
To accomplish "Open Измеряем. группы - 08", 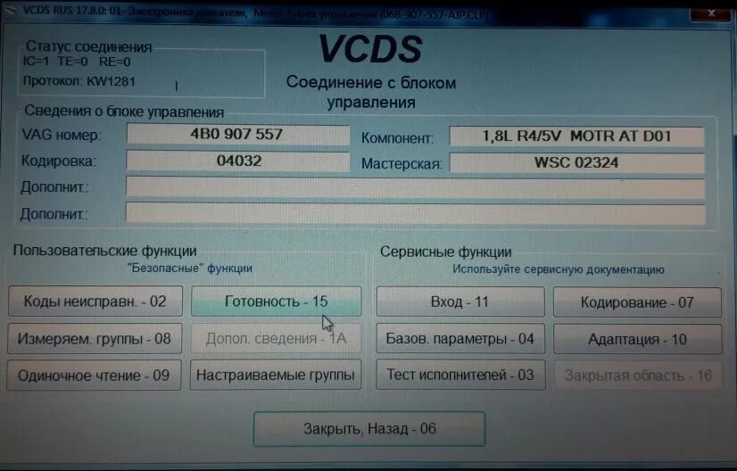I will (x=95, y=338).
